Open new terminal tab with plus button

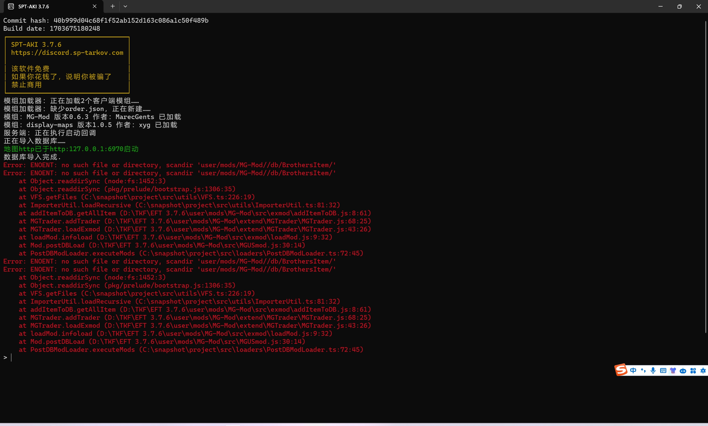[x=113, y=6]
